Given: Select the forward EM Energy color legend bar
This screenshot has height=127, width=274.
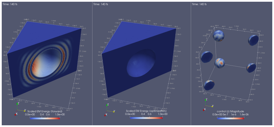Looking at the screenshot, I should pos(45,118).
